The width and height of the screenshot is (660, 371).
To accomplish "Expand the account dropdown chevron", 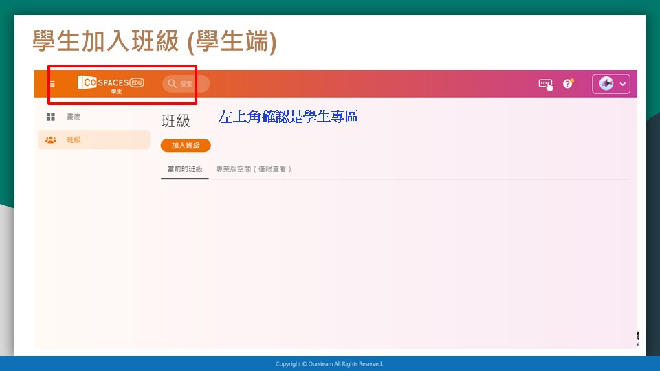I will tap(623, 84).
